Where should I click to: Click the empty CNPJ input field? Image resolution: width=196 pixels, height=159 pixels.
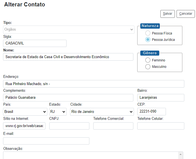(69, 126)
